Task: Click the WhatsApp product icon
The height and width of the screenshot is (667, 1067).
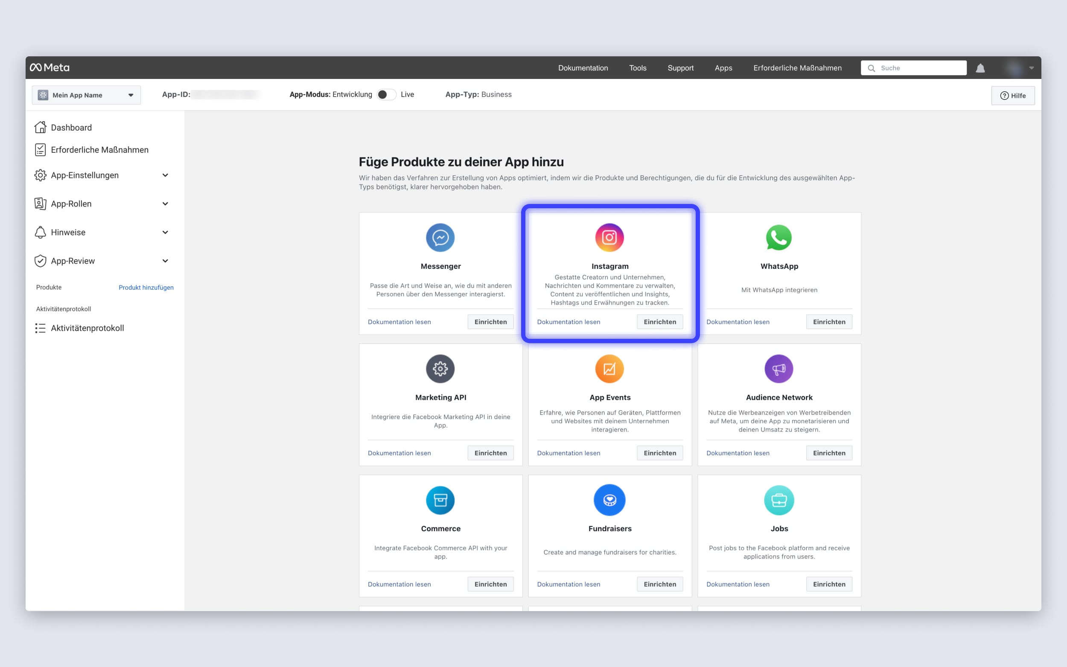Action: (x=778, y=237)
